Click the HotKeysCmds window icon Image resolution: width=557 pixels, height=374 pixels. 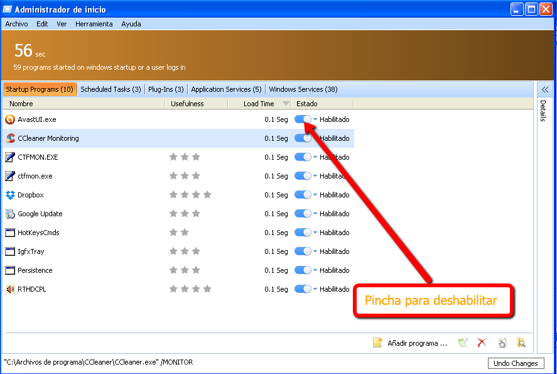point(10,233)
